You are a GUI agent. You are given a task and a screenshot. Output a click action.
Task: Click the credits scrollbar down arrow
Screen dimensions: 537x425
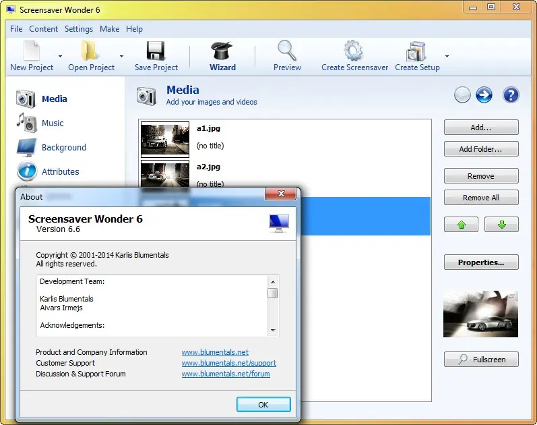click(x=273, y=331)
